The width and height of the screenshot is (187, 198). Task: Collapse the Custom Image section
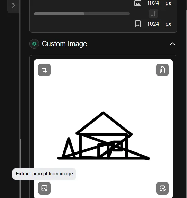click(172, 44)
